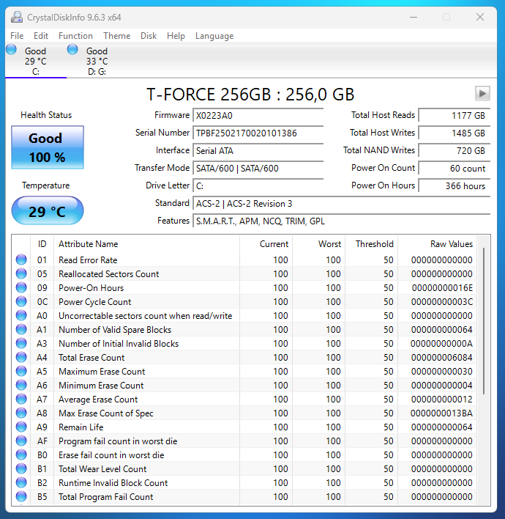Click status orb for Total Wear Level Count
The width and height of the screenshot is (505, 519).
(x=21, y=468)
